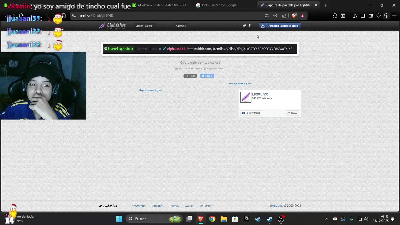This screenshot has width=400, height=225.
Task: Click the share page icon in address bar
Action: (284, 16)
